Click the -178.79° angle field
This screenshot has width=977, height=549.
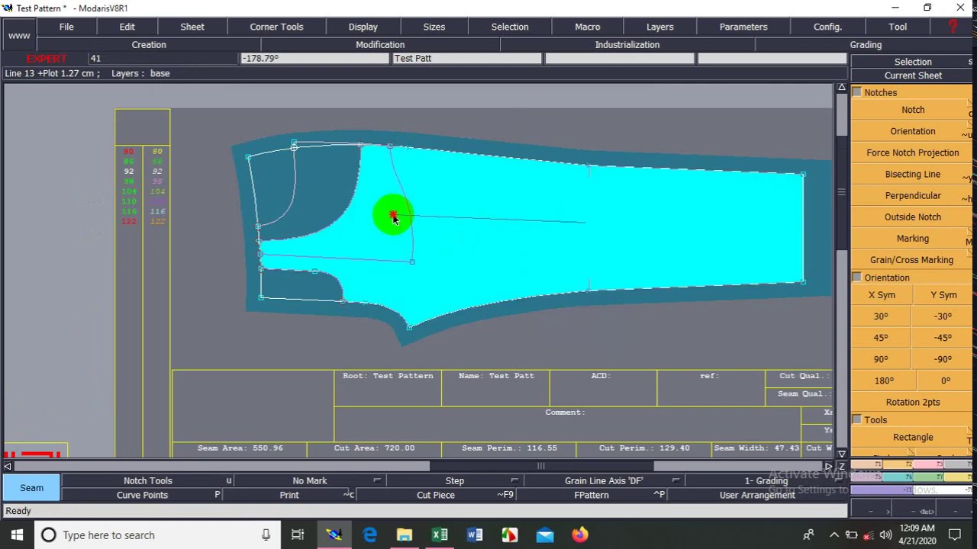[x=314, y=59]
